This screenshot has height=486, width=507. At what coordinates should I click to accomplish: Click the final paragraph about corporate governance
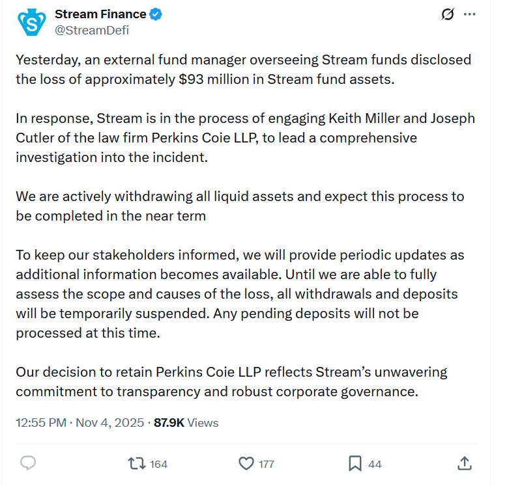pos(231,382)
